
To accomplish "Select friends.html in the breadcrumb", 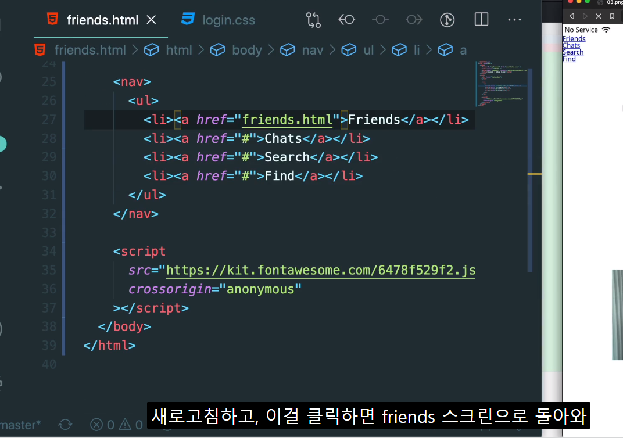I will click(90, 50).
